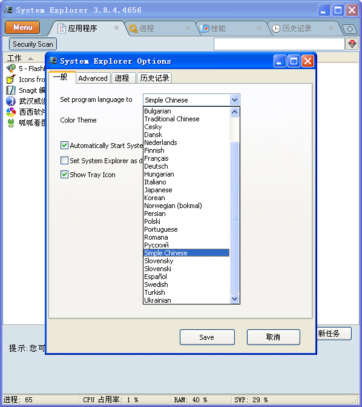Image resolution: width=362 pixels, height=407 pixels.
Task: Click the Save button in Options
Action: coord(207,337)
